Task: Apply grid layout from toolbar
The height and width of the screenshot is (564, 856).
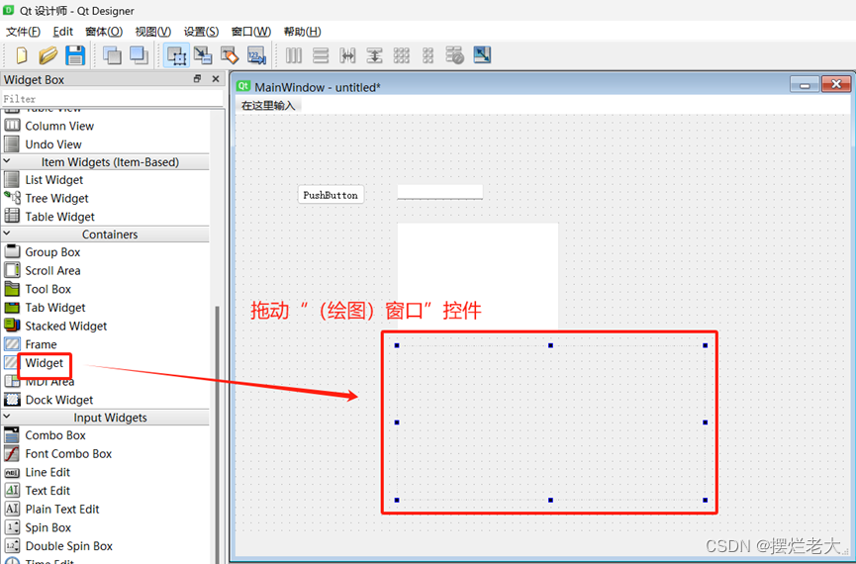Action: coord(401,55)
